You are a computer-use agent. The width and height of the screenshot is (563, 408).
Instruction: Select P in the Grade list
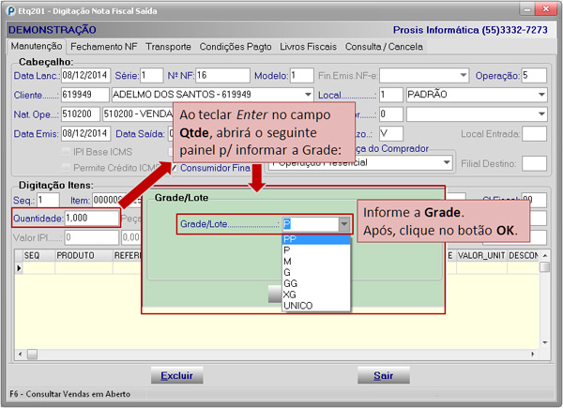pos(316,250)
